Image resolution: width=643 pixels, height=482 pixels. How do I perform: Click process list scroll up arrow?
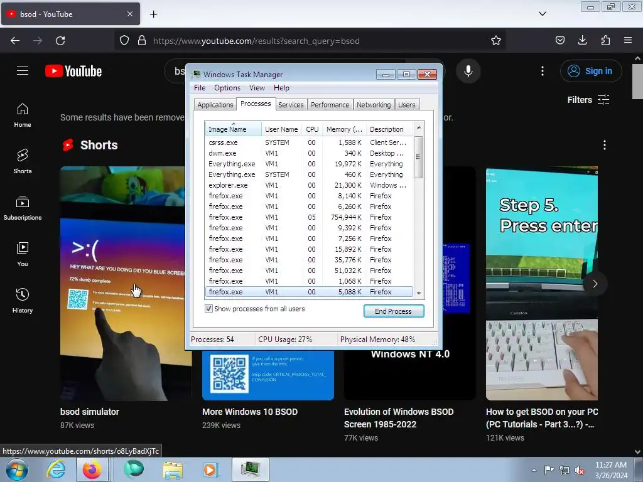click(x=419, y=127)
